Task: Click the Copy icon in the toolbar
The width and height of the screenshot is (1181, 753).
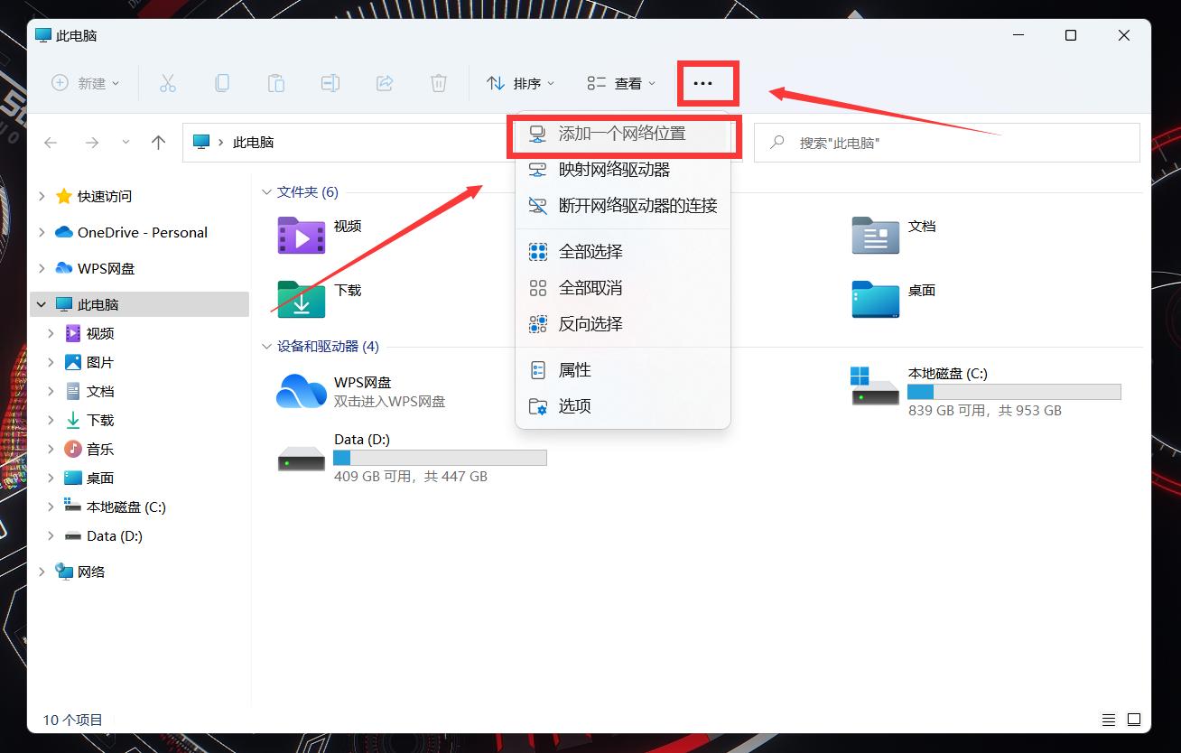Action: click(x=222, y=82)
